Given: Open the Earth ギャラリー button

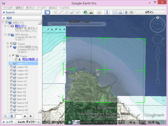Looking at the screenshot, I should 29,122.
